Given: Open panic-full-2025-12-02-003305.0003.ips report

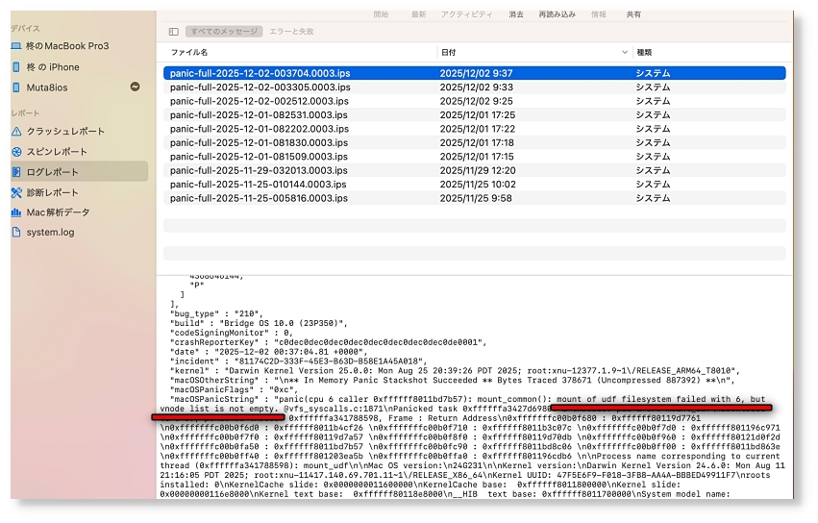Looking at the screenshot, I should coord(260,87).
